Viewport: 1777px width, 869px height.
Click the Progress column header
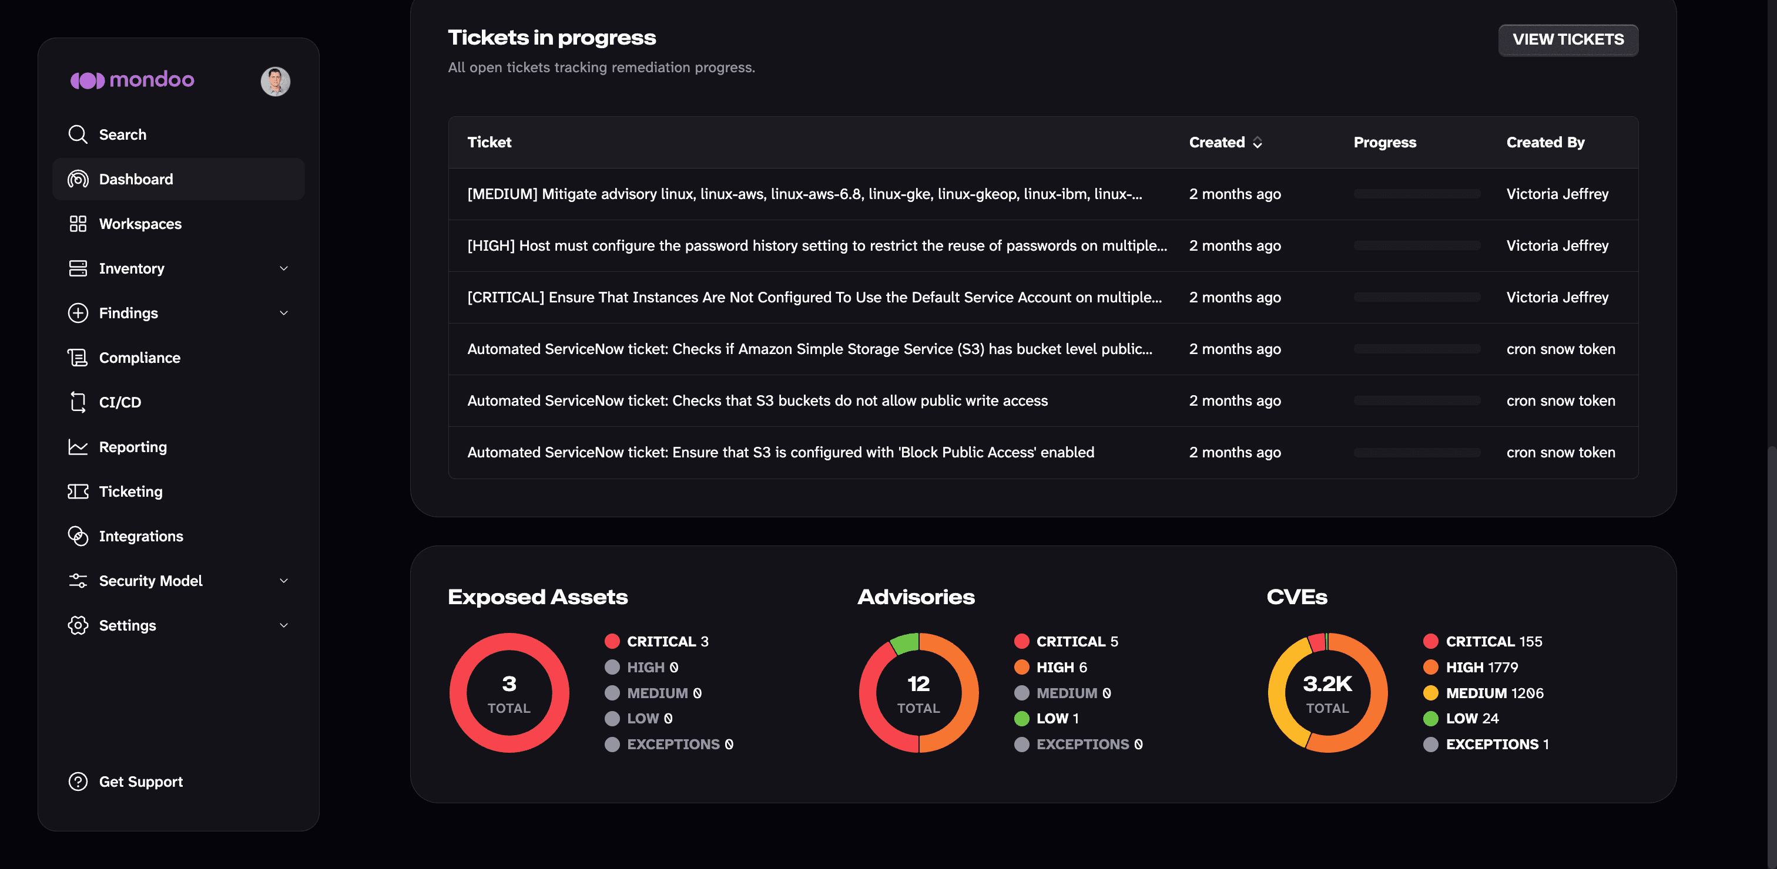pyautogui.click(x=1384, y=143)
